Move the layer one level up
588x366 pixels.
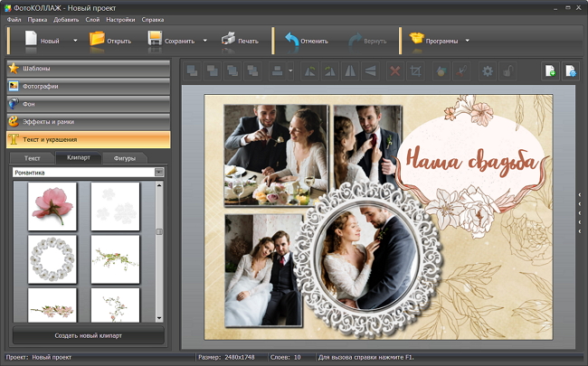[x=232, y=70]
